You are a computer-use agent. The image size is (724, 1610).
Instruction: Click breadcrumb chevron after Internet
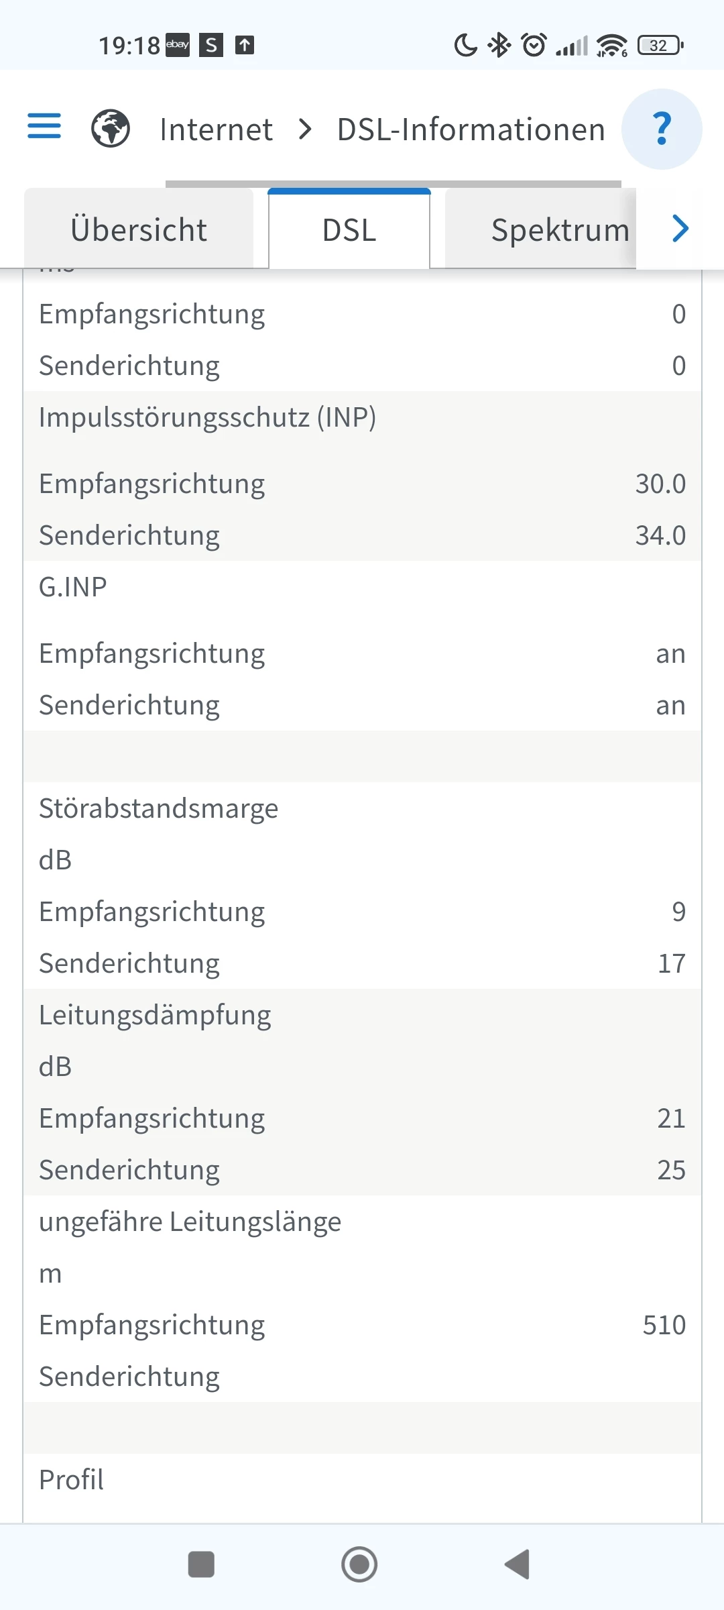click(305, 129)
